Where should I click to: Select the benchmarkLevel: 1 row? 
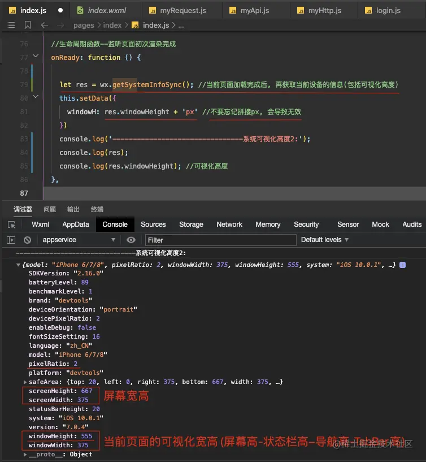tap(60, 291)
